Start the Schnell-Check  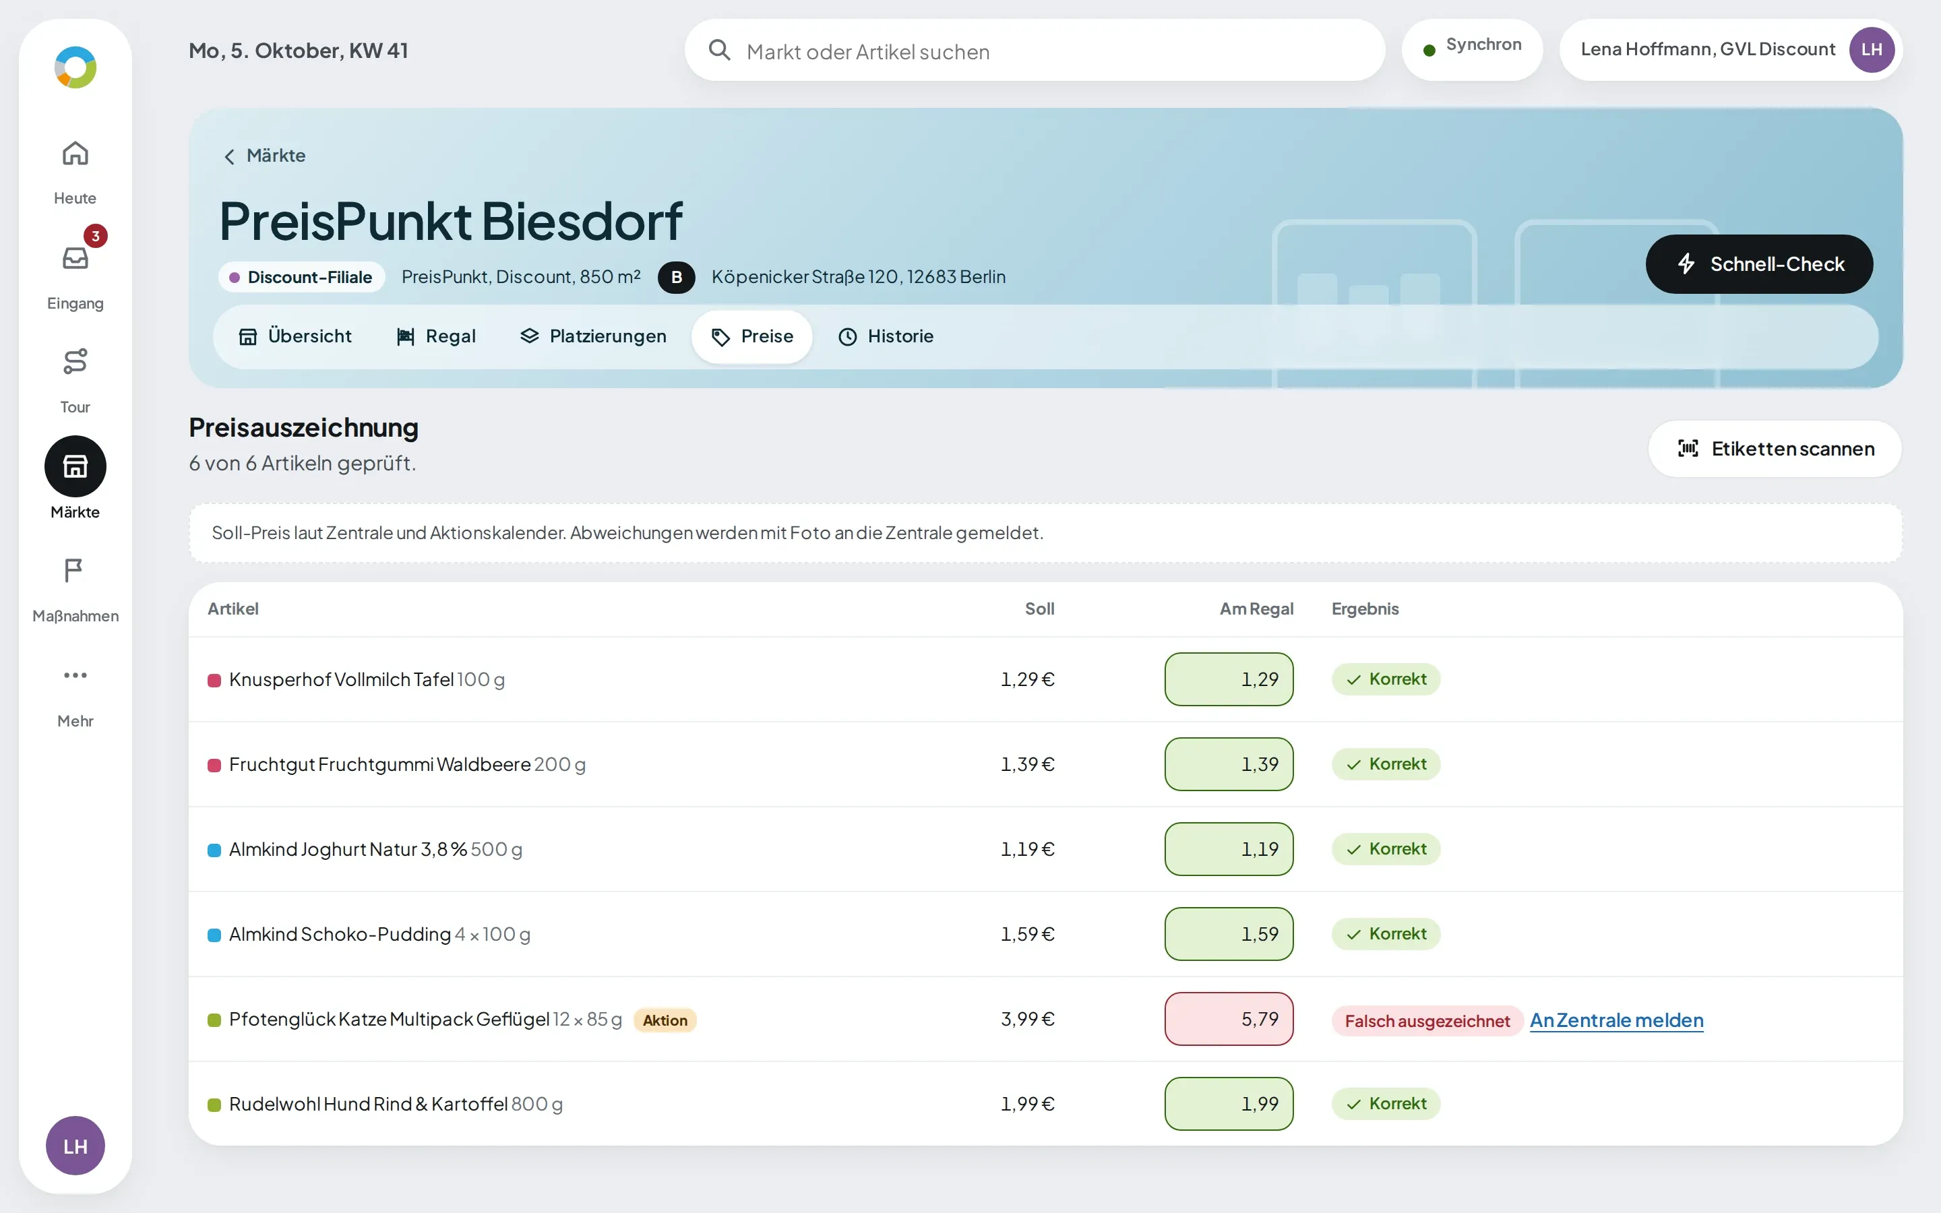click(1759, 264)
